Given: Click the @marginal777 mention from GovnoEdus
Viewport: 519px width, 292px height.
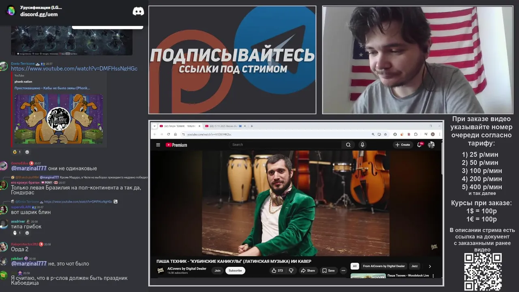Looking at the screenshot, I should point(29,168).
